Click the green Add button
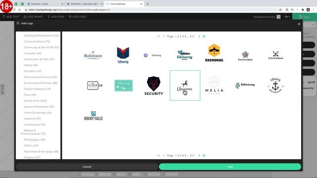This screenshot has width=317, height=178. [x=230, y=167]
